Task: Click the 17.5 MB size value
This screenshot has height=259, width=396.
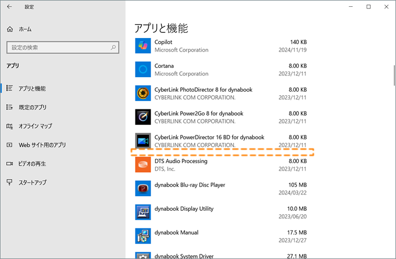Action: pos(297,232)
